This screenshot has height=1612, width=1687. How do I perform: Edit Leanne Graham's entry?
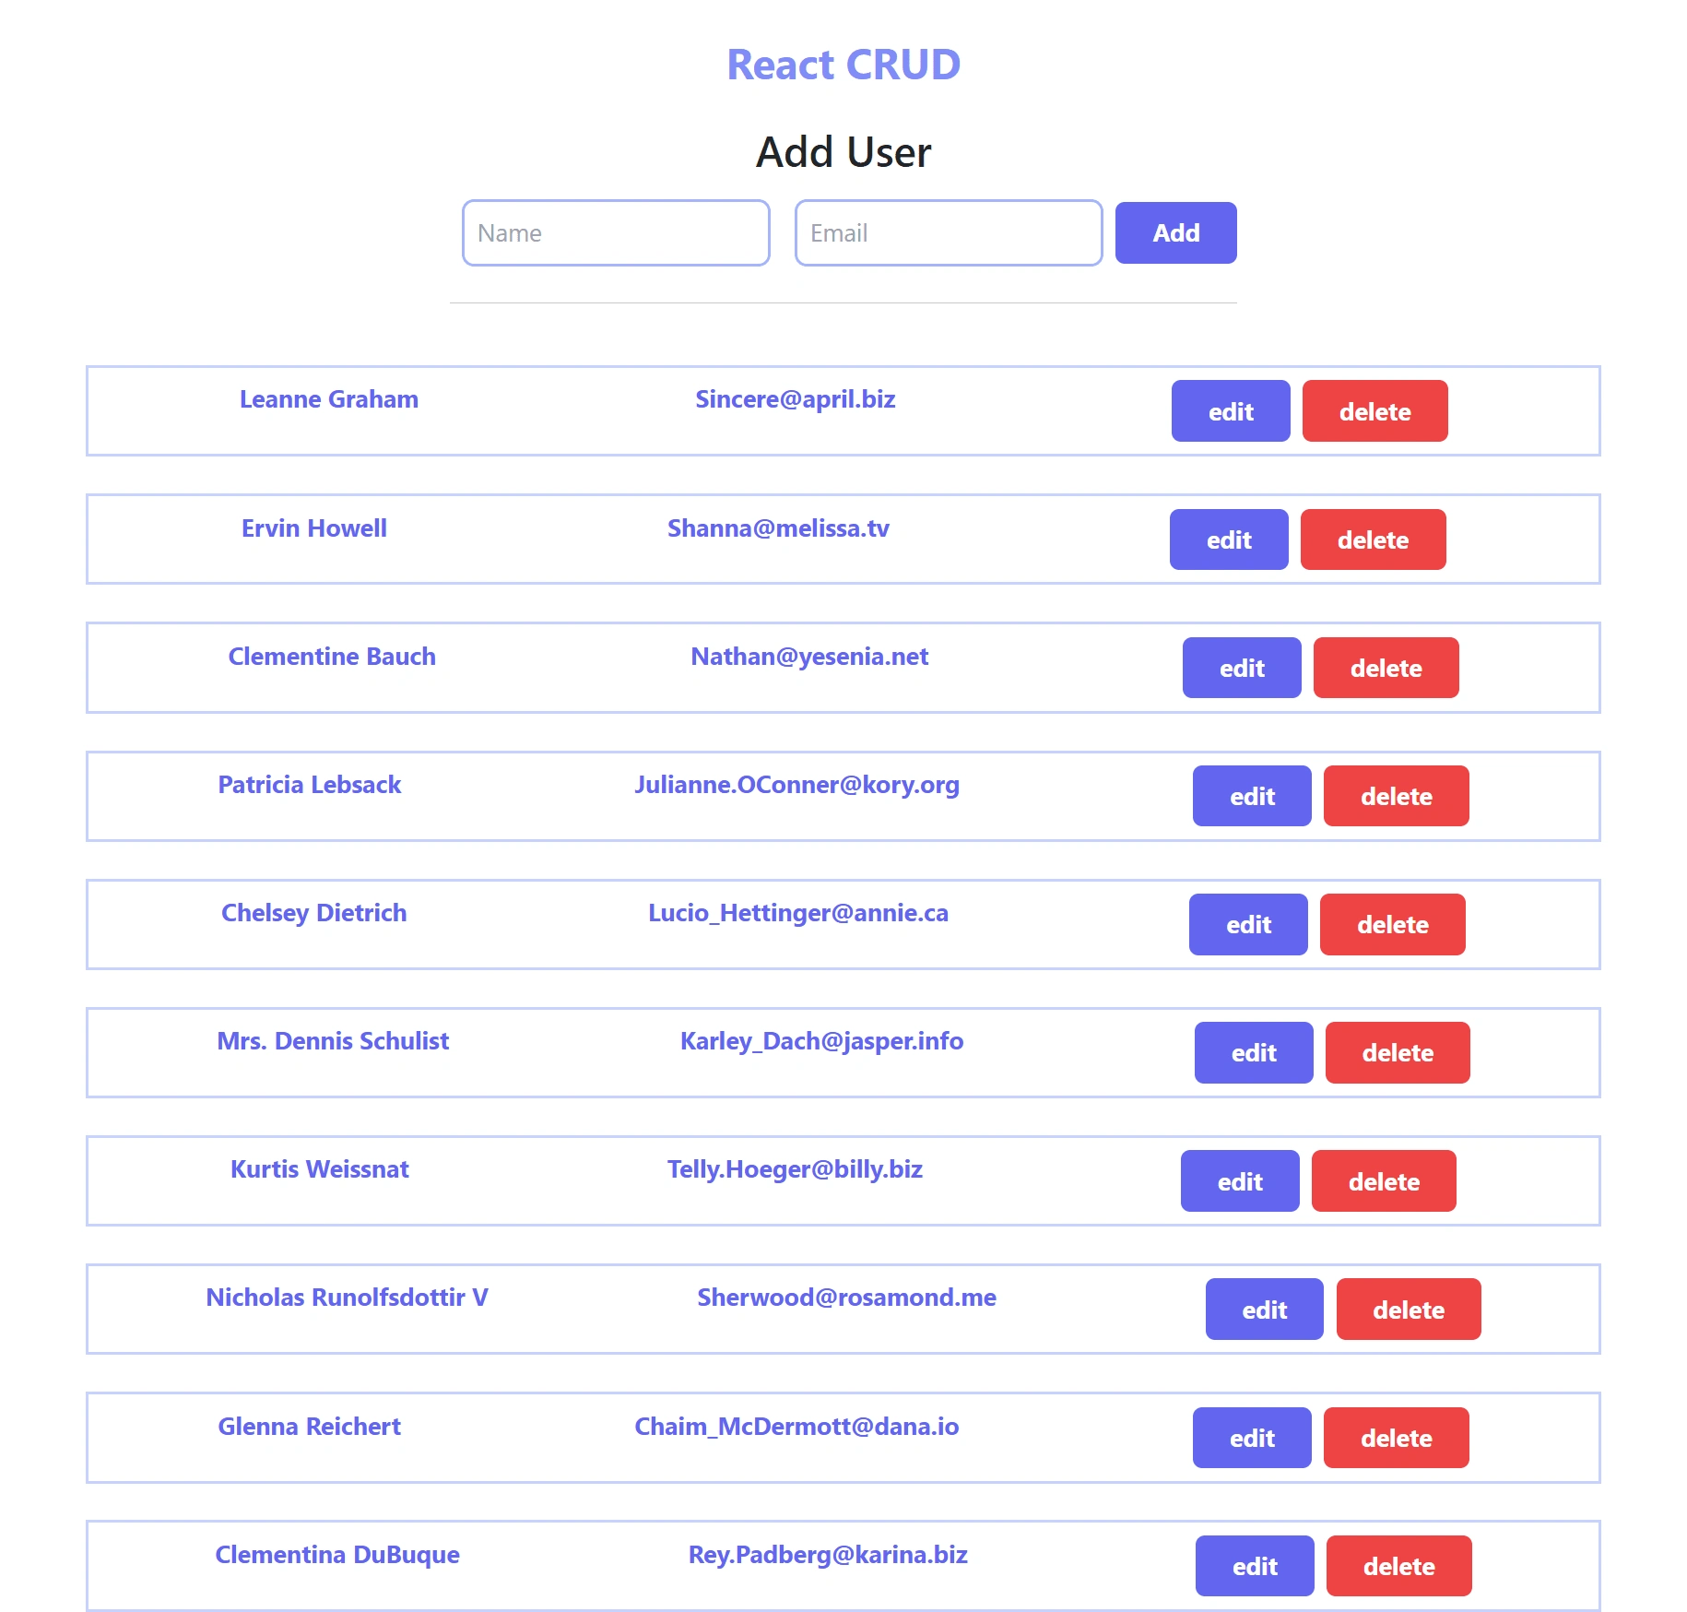(1231, 411)
